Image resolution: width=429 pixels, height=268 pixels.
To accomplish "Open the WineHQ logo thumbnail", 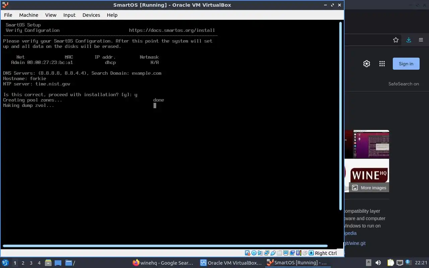I will [x=367, y=175].
